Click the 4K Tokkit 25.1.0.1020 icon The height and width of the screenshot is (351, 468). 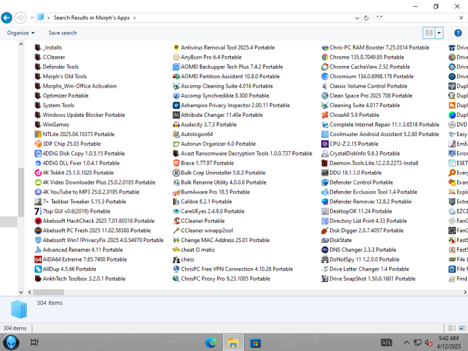click(x=38, y=172)
